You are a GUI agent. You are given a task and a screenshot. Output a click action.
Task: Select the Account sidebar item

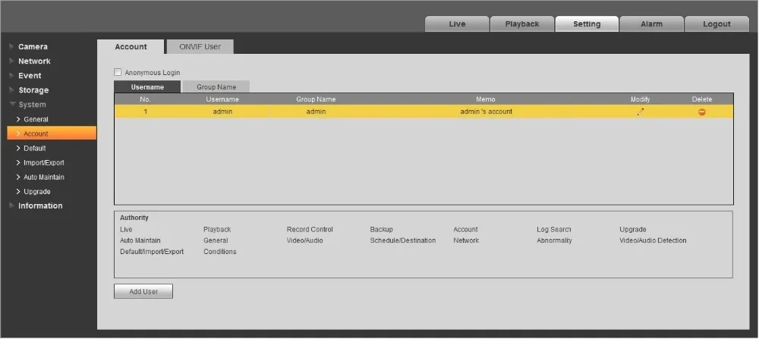click(x=52, y=133)
